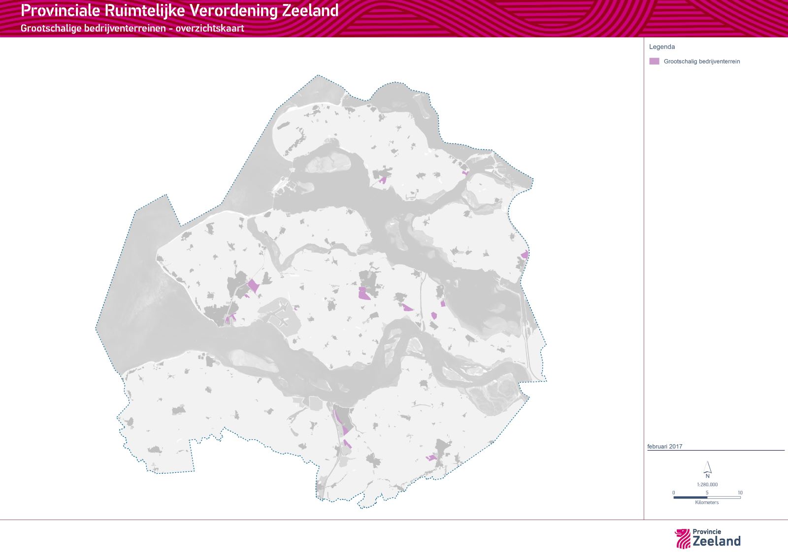Click the purple legend swatch for Grootschalig bedrijventerrein
The width and height of the screenshot is (788, 557).
pyautogui.click(x=654, y=62)
